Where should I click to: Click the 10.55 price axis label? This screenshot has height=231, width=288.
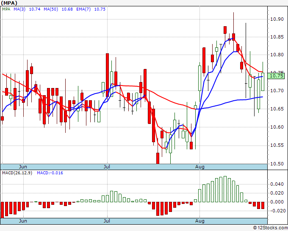coord(277,146)
